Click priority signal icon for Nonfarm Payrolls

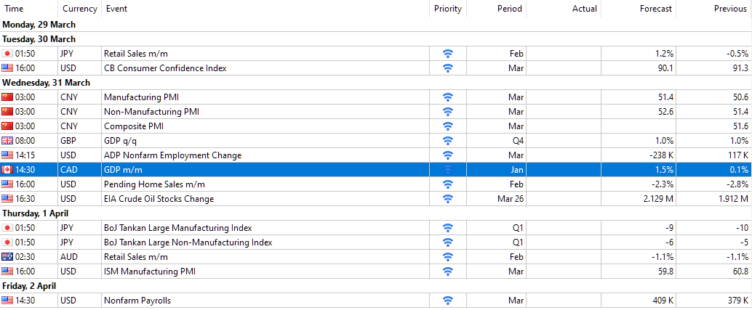tap(448, 301)
